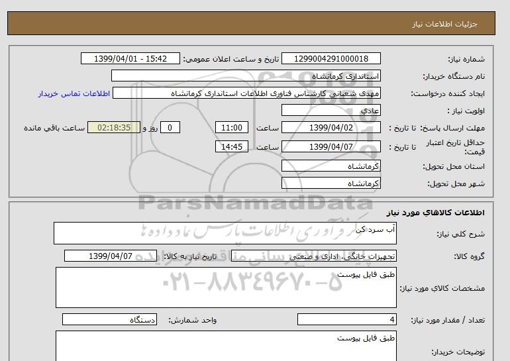Click the price validity date 1399/04/07
Screen dimensions: 510x361
(331, 146)
